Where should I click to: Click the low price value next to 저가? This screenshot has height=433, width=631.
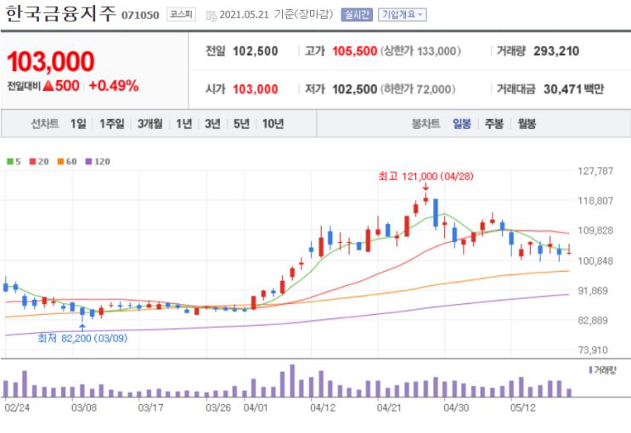point(354,89)
